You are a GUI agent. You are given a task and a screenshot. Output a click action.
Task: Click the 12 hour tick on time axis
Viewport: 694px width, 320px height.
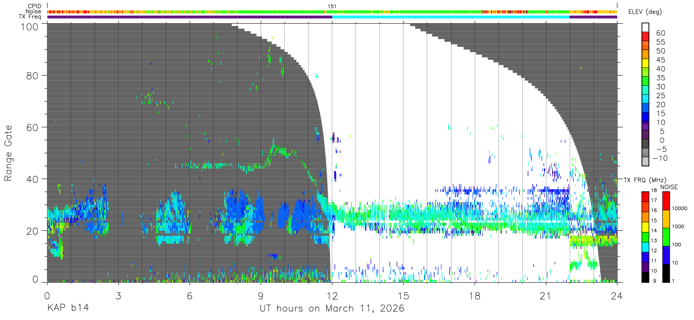click(332, 295)
